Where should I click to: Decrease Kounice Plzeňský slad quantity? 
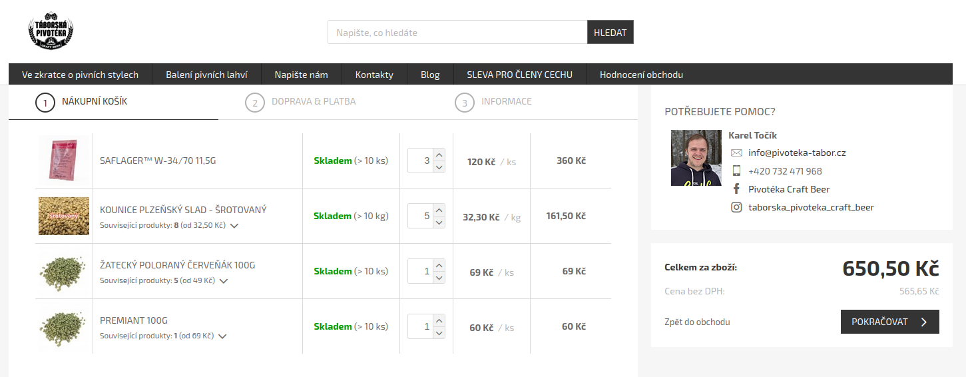(x=439, y=222)
